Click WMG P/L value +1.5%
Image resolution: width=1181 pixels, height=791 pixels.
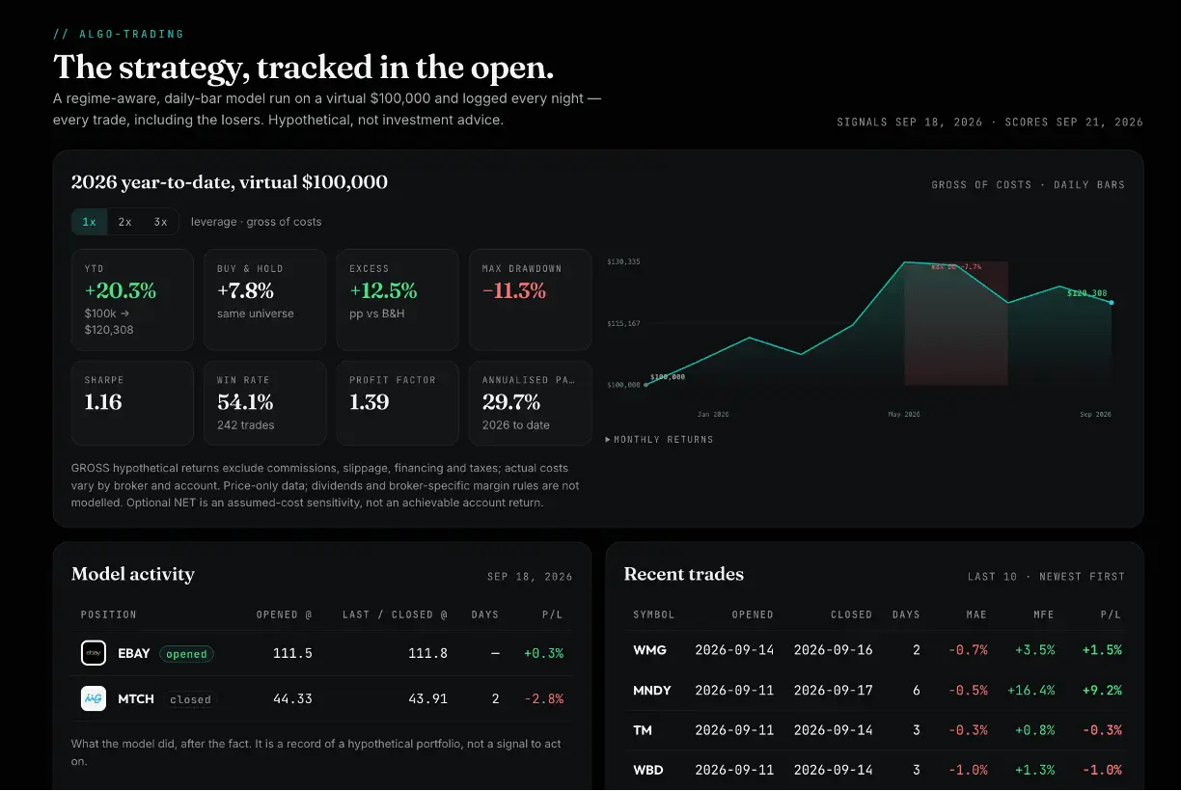[x=1102, y=650]
